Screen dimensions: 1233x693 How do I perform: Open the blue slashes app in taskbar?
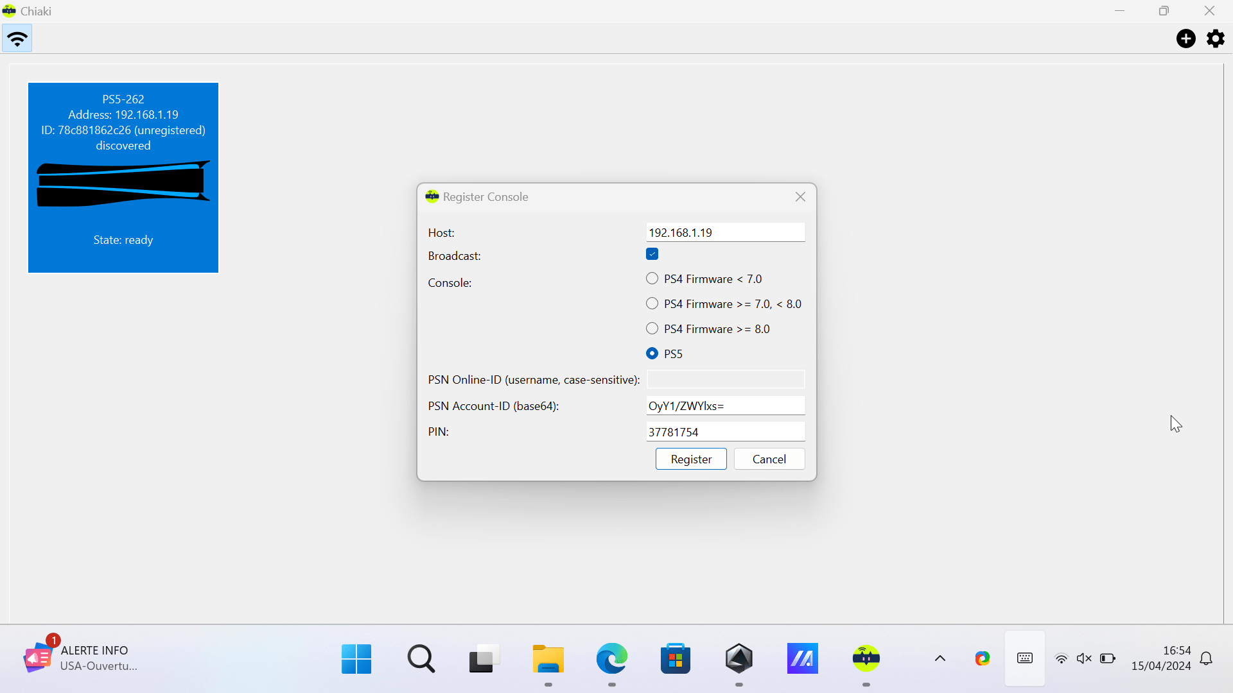click(803, 659)
